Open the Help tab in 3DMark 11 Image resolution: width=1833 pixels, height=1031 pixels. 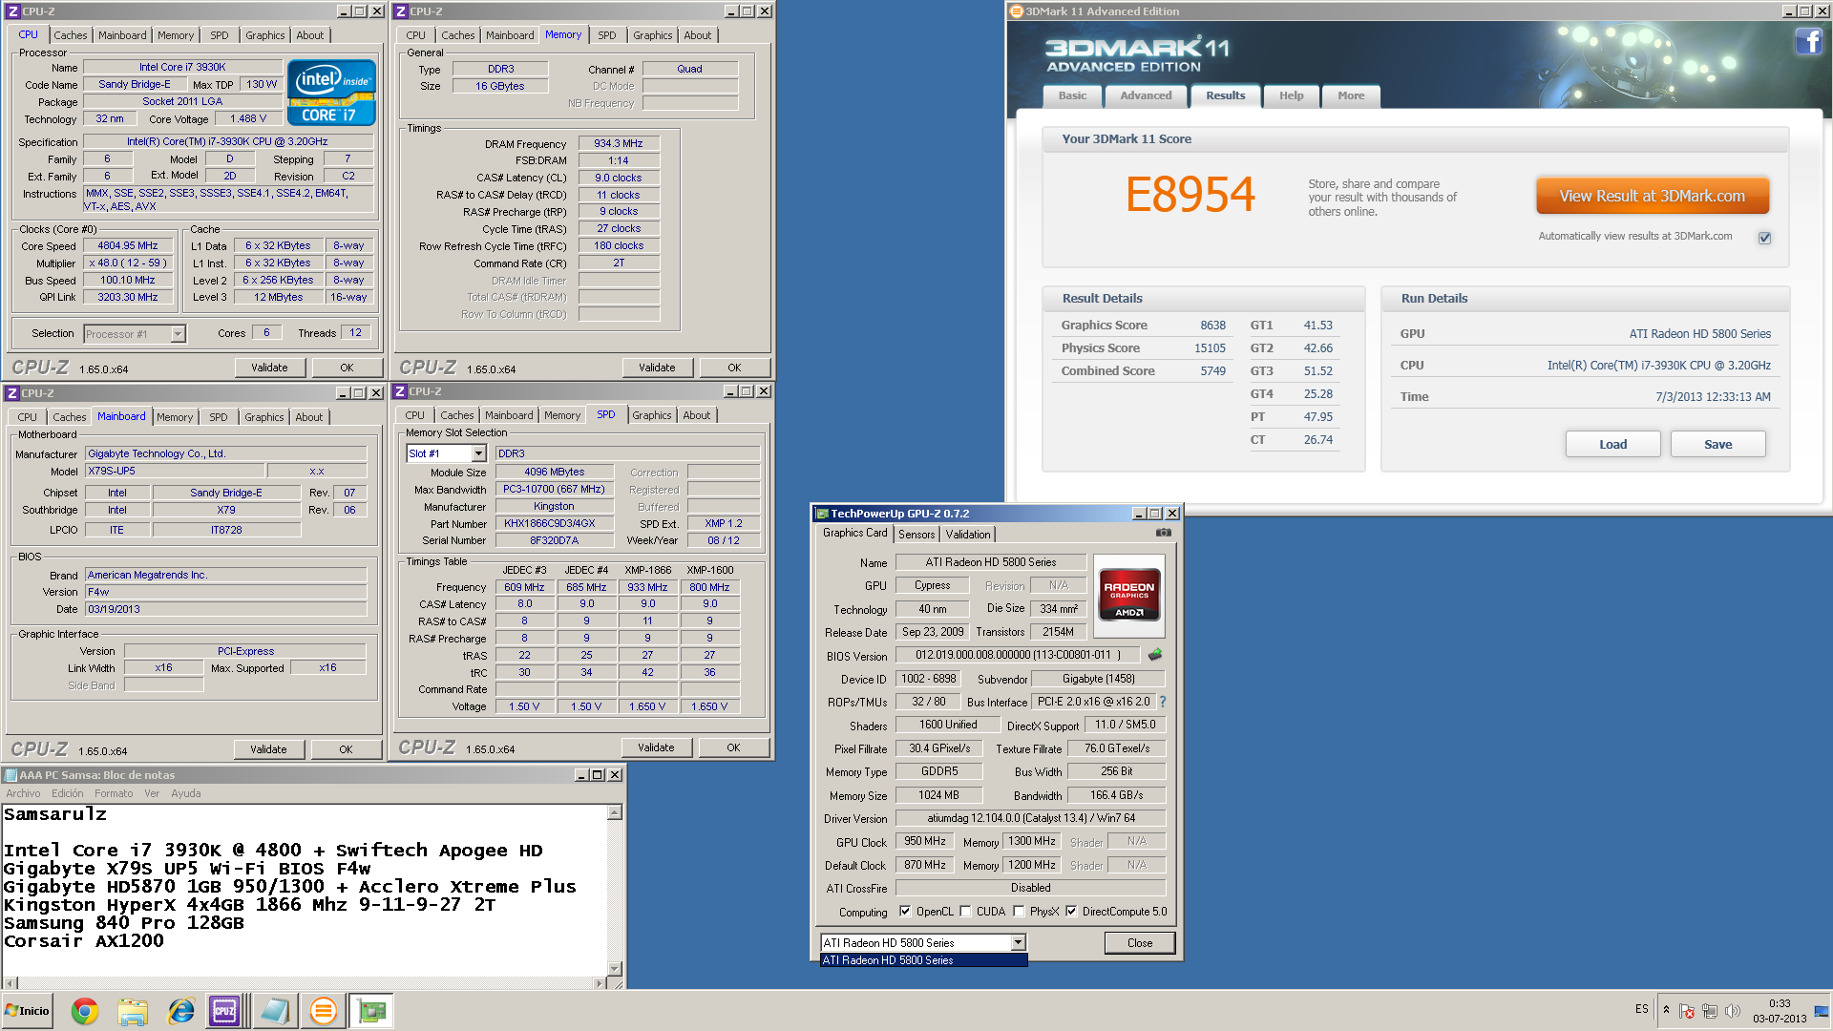point(1292,95)
